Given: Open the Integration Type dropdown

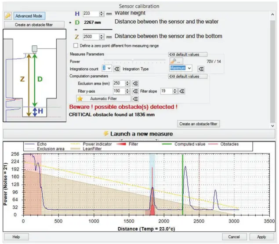Looking at the screenshot, I should (189, 68).
